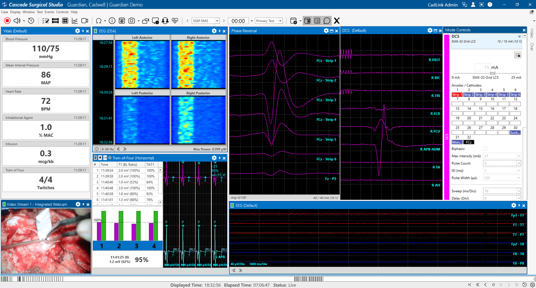
Task: Open the history clock icon in toolbar
Action: tap(31, 21)
